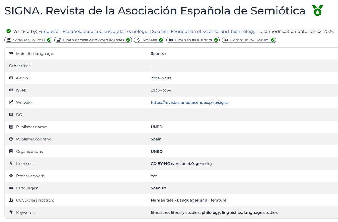Image resolution: width=338 pixels, height=222 pixels.
Task: Click the 'Other titles:' label
Action: pos(20,66)
